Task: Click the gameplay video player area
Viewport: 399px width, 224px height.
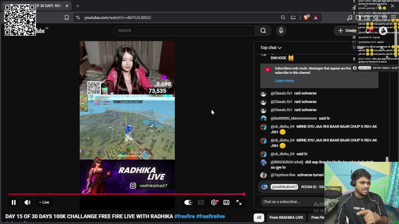Action: pyautogui.click(x=127, y=127)
